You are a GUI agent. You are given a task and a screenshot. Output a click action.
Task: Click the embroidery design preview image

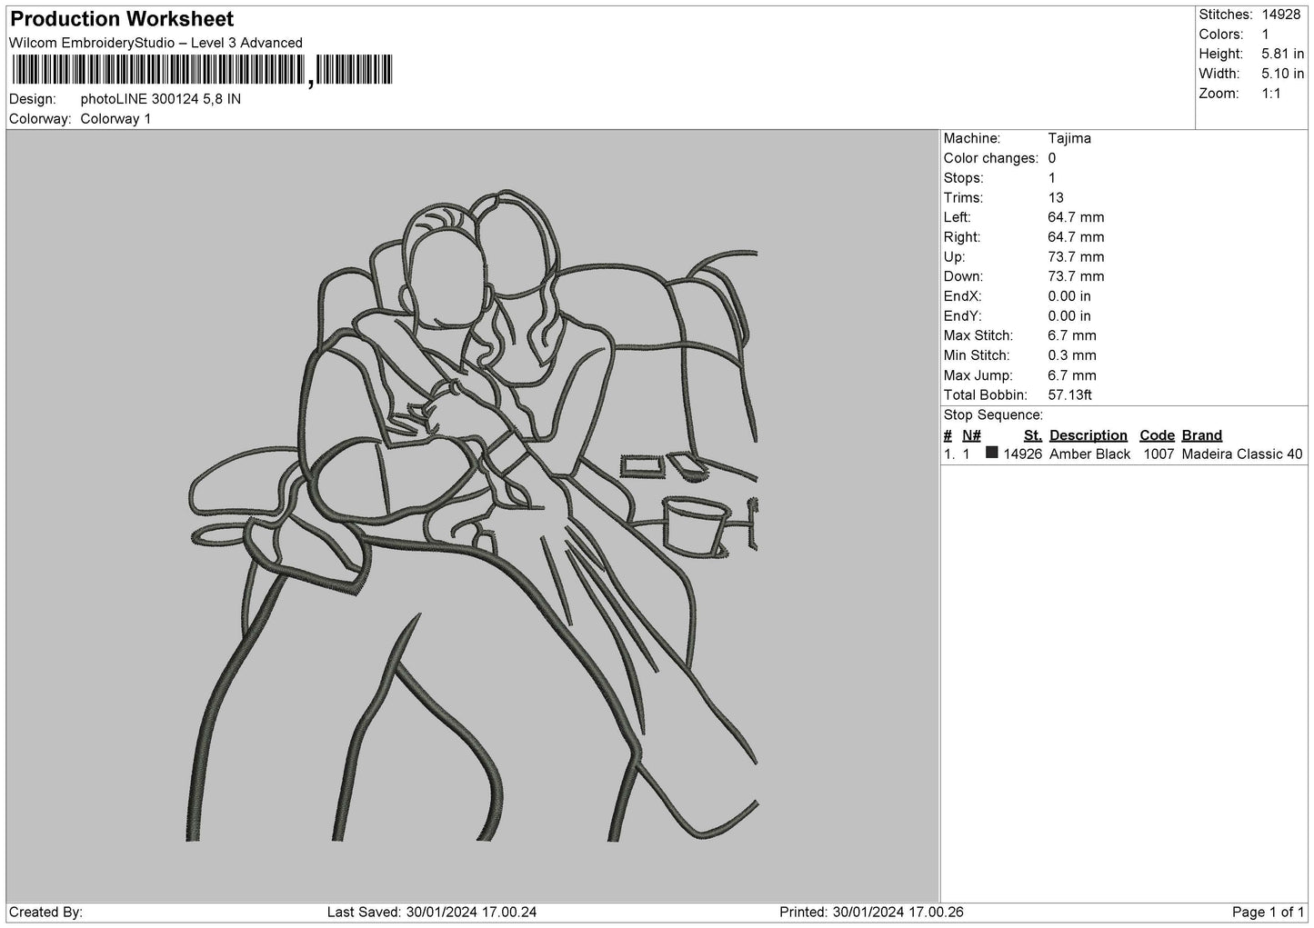click(473, 515)
